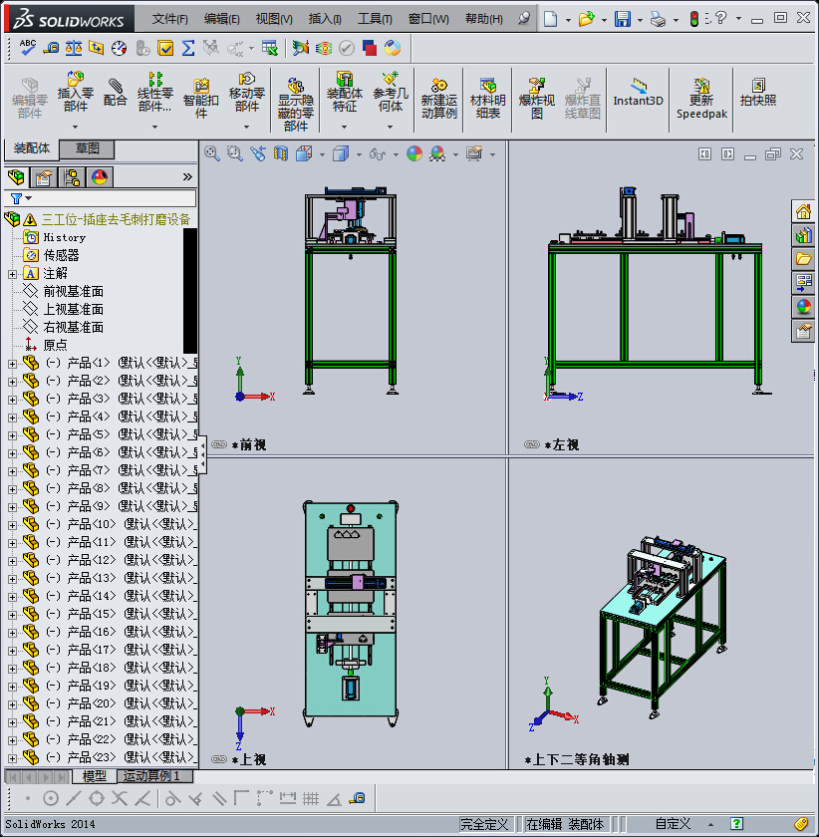Open the View Palette task pane icon
Image resolution: width=819 pixels, height=837 pixels.
point(803,282)
